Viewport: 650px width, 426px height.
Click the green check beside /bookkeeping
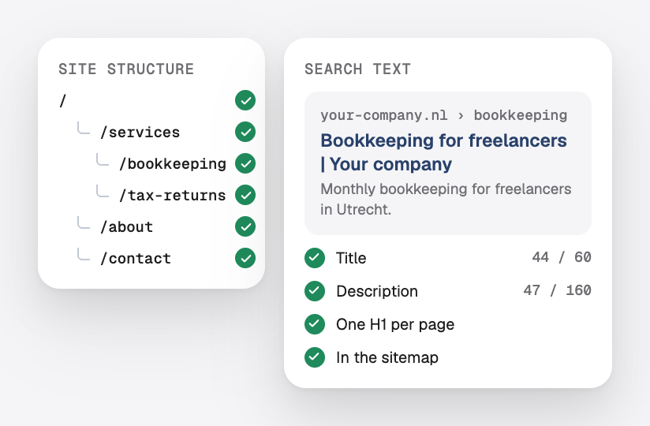pyautogui.click(x=245, y=163)
